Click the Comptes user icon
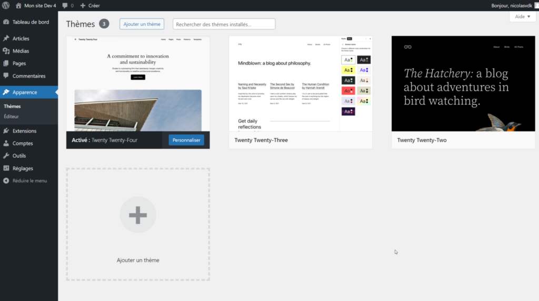Screen dimensions: 539x301 pos(6,143)
